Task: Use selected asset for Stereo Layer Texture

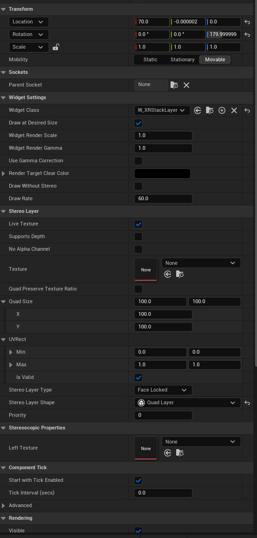Action: coord(168,274)
